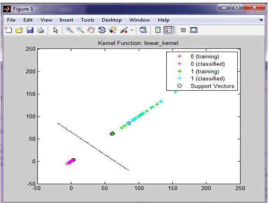This screenshot has width=269, height=203.
Task: Click the black separating hyperplane line
Action: pyautogui.click(x=93, y=146)
